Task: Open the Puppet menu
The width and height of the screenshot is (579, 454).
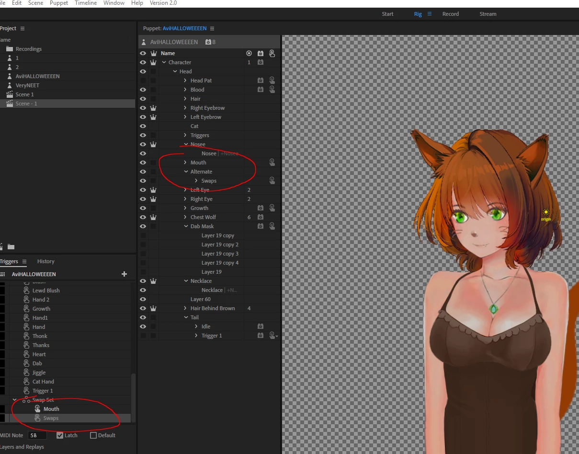Action: click(59, 3)
